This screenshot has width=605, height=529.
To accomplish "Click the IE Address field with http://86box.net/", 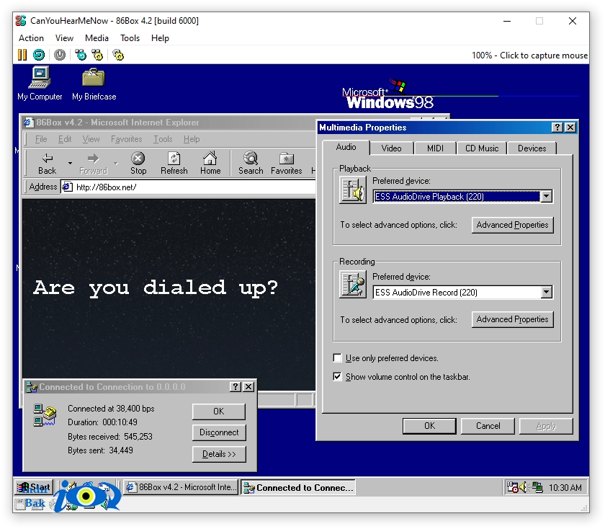I will (189, 187).
